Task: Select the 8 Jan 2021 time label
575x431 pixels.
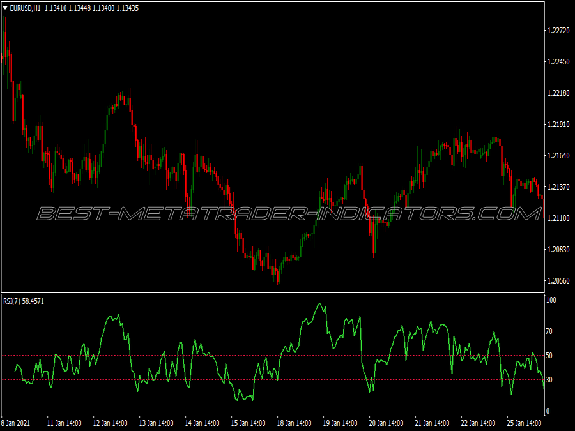Action: tap(16, 423)
